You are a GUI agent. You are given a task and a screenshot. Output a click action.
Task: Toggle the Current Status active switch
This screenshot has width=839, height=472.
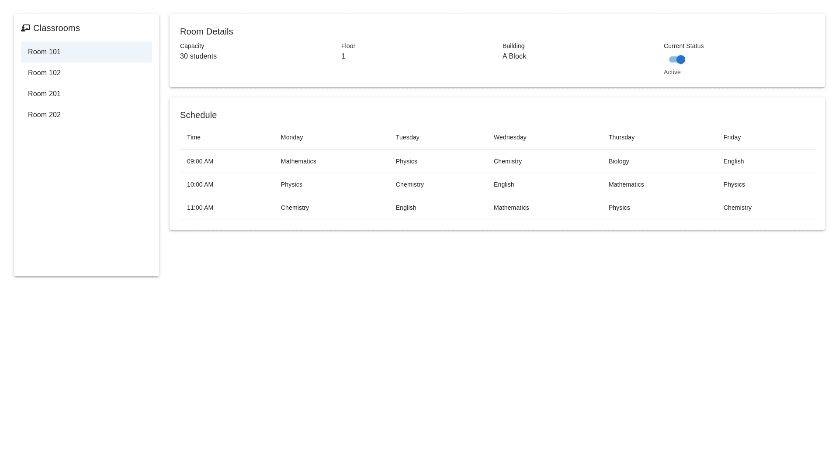676,59
